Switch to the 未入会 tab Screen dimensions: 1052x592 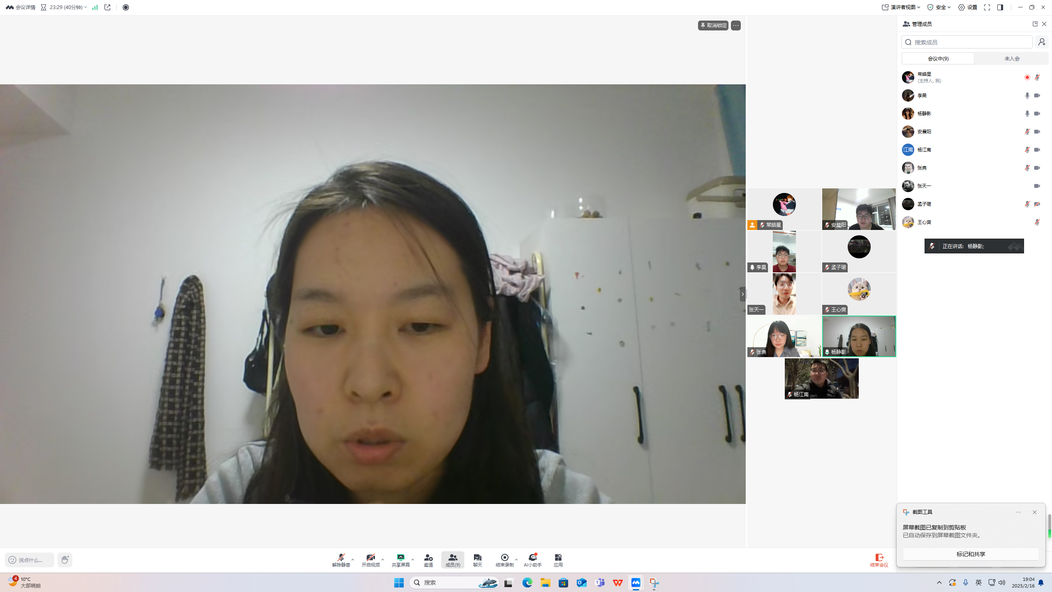click(x=1011, y=58)
